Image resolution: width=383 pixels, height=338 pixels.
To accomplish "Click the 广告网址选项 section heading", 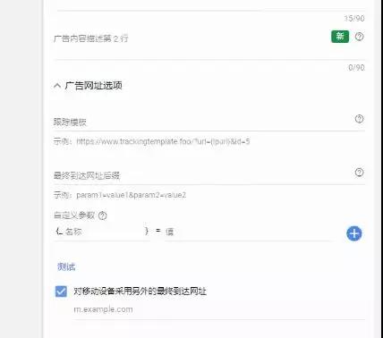I will [93, 86].
